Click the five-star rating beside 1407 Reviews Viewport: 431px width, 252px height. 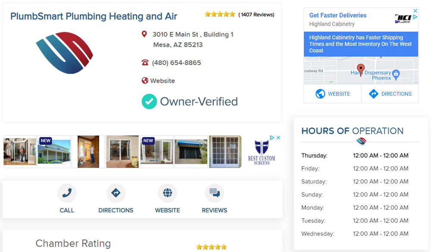click(x=220, y=14)
